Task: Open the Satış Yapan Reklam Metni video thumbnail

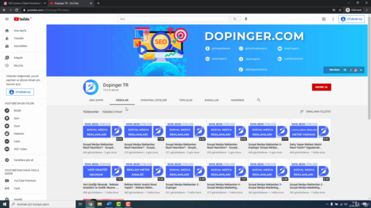Action: (310, 130)
